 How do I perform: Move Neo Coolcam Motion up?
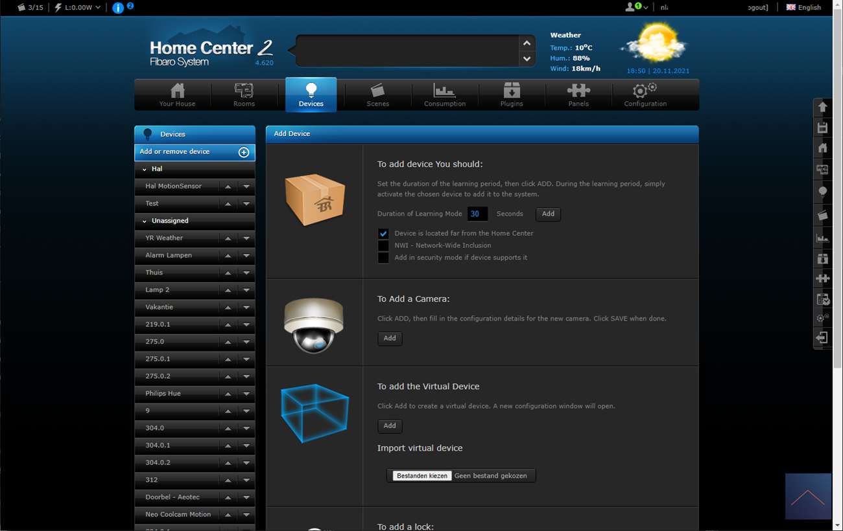(x=228, y=515)
